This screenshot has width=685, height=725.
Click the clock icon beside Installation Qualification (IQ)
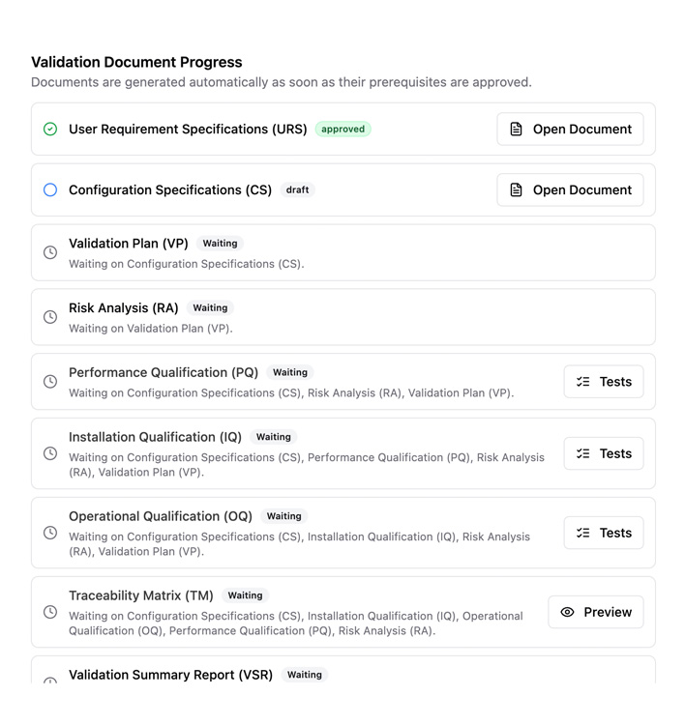coord(50,453)
